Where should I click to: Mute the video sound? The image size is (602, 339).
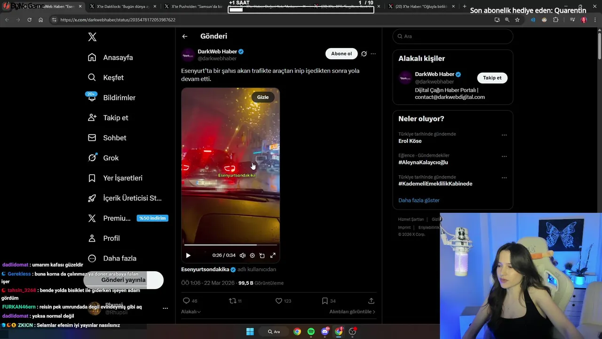(x=243, y=255)
